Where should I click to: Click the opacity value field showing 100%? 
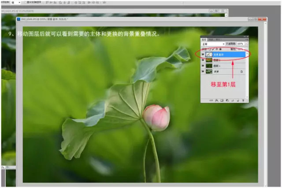pos(240,44)
